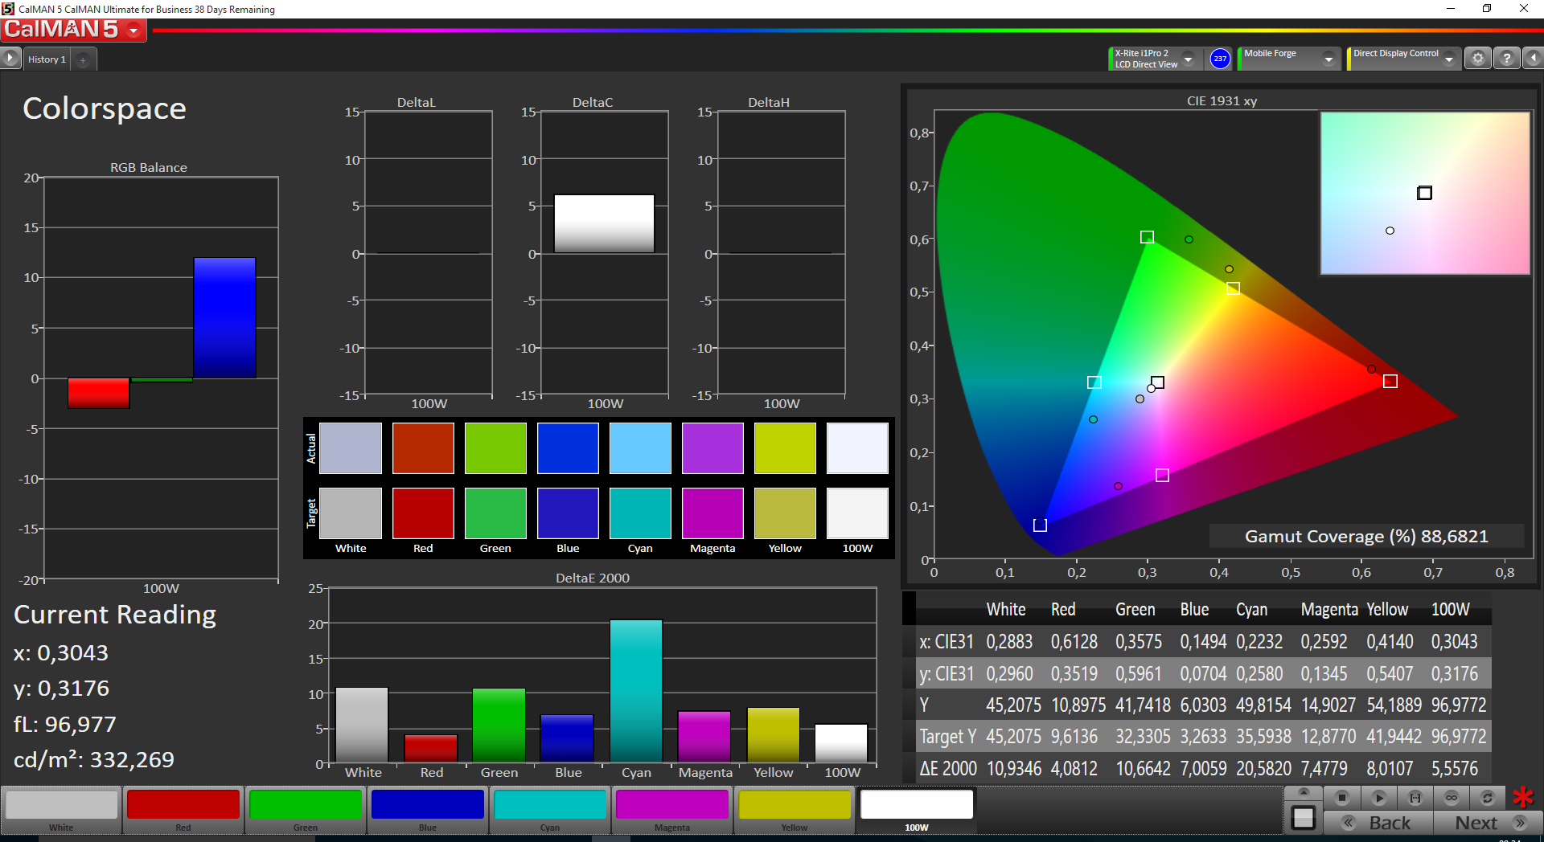The image size is (1544, 842).
Task: Open the help question mark icon
Action: coord(1507,59)
